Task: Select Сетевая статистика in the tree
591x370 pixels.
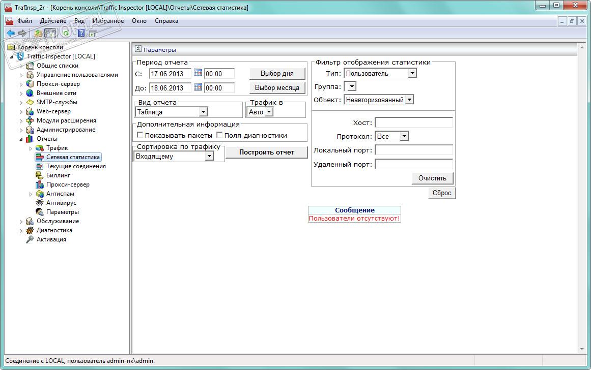Action: (73, 157)
